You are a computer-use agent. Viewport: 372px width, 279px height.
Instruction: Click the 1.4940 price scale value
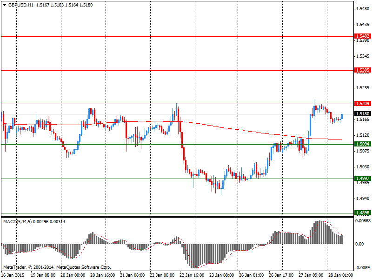(x=363, y=199)
